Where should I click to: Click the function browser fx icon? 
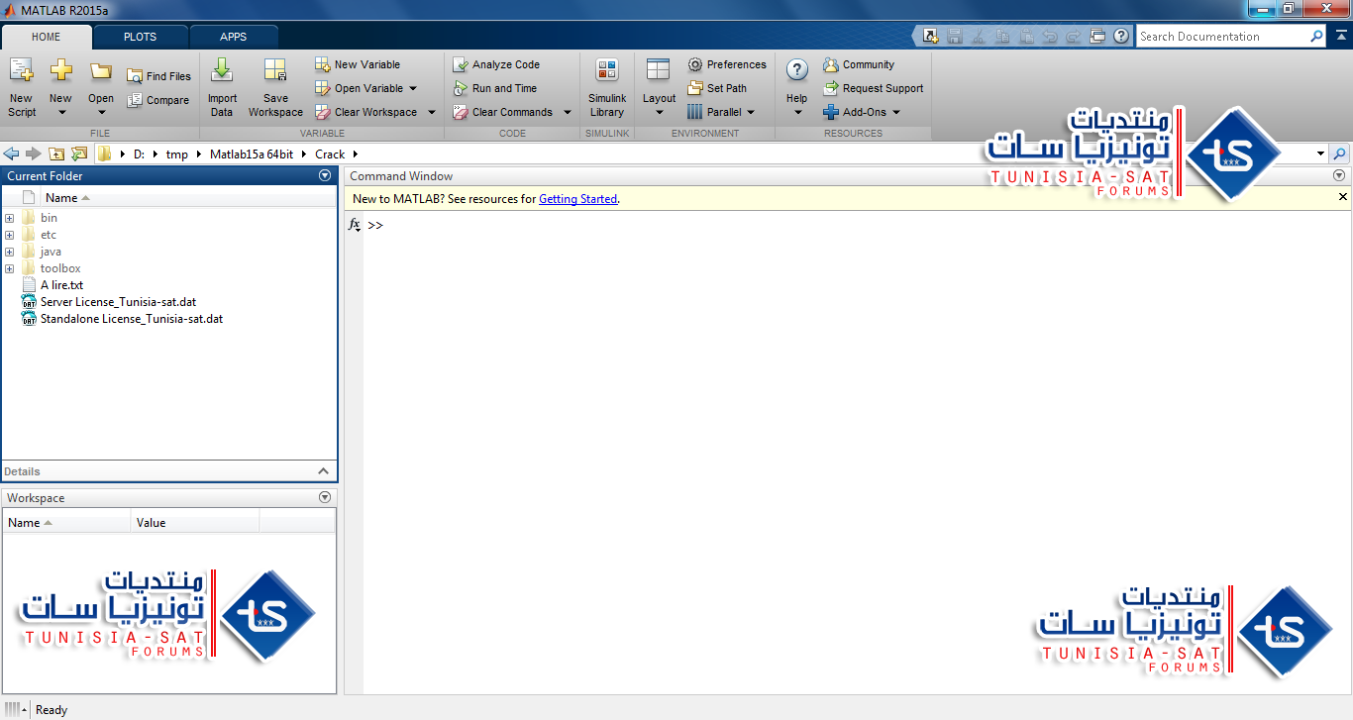point(355,226)
